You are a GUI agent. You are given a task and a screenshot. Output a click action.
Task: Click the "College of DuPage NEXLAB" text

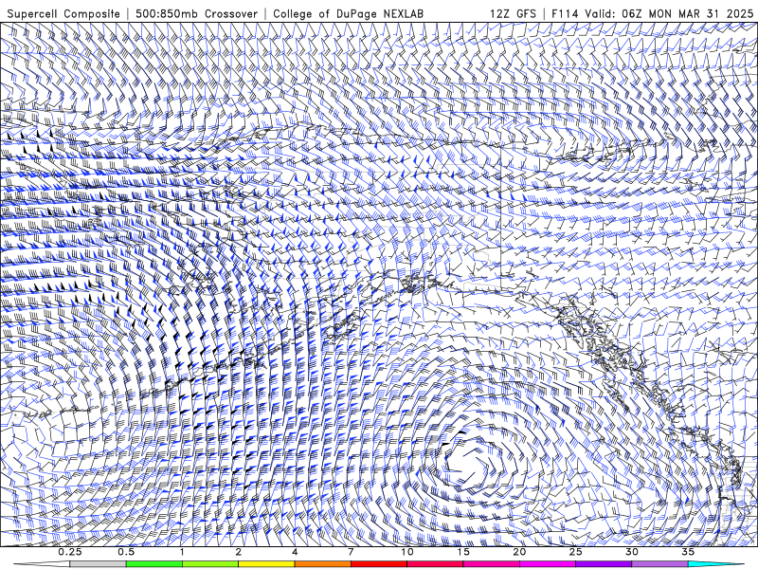[x=348, y=13]
